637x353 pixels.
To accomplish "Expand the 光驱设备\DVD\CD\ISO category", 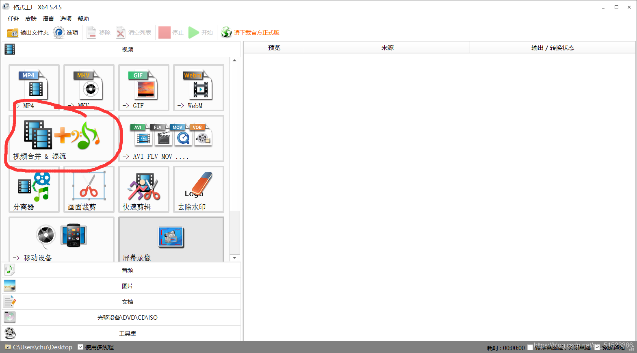I will pyautogui.click(x=121, y=318).
